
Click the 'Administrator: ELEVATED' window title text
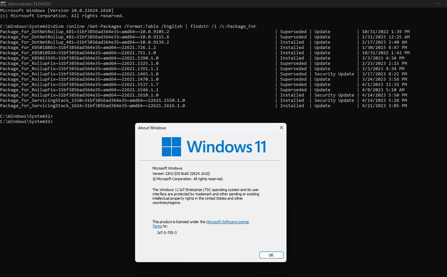29,3
